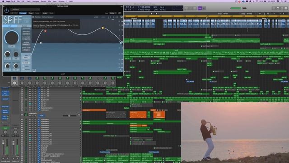The width and height of the screenshot is (289, 163).
Task: Click the metronome button beside purple button
Action: [x=204, y=8]
